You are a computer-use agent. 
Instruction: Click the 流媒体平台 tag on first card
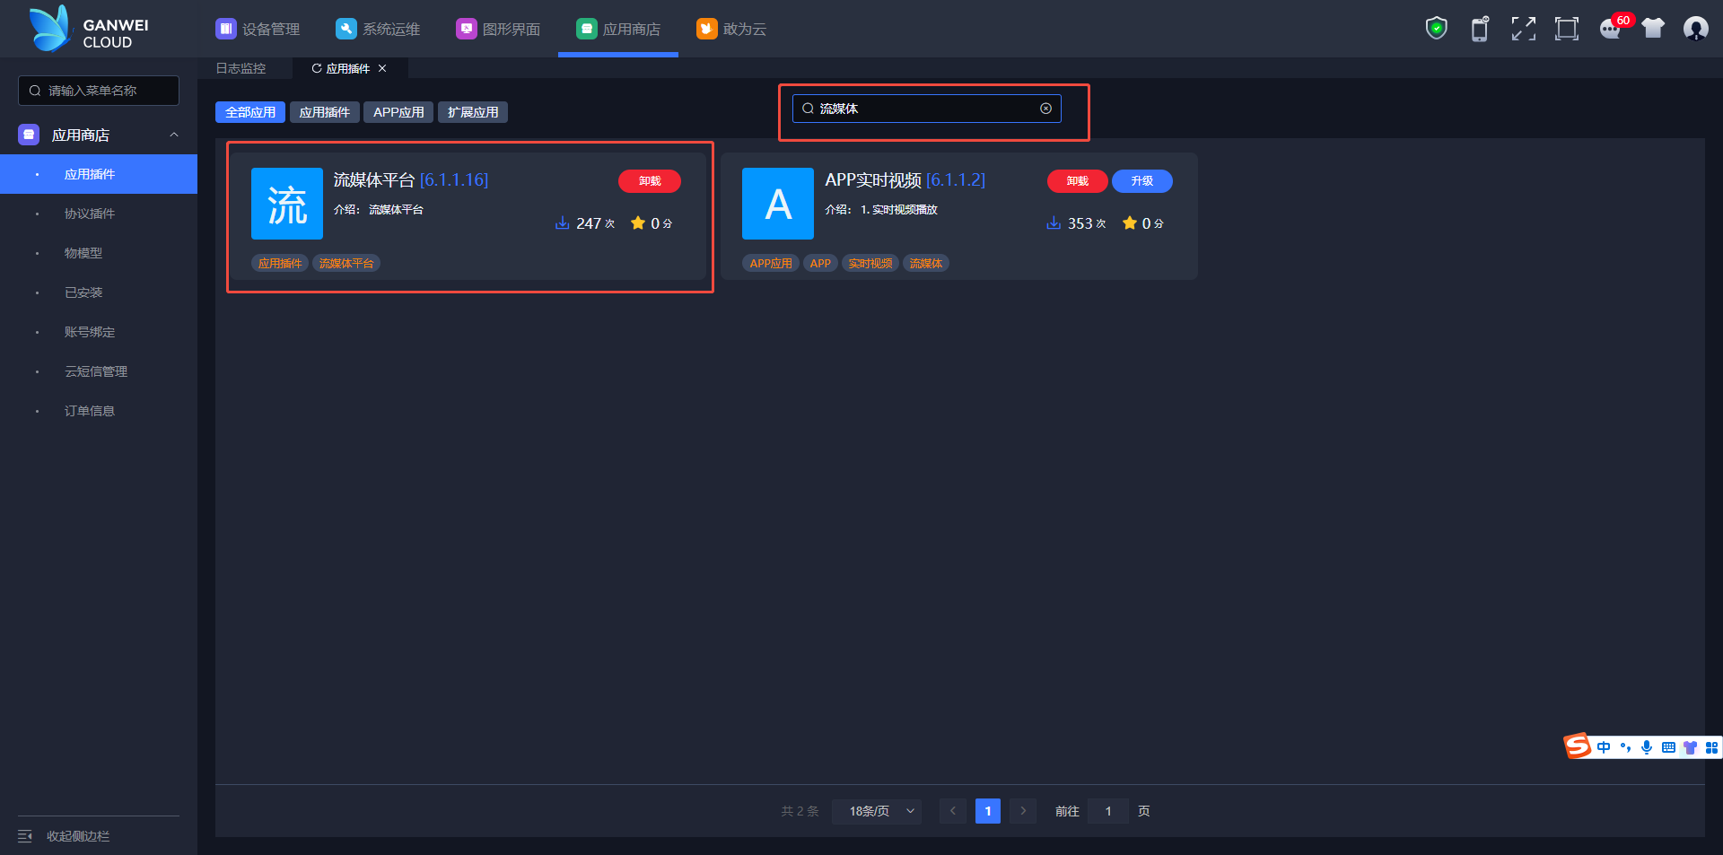click(x=346, y=263)
